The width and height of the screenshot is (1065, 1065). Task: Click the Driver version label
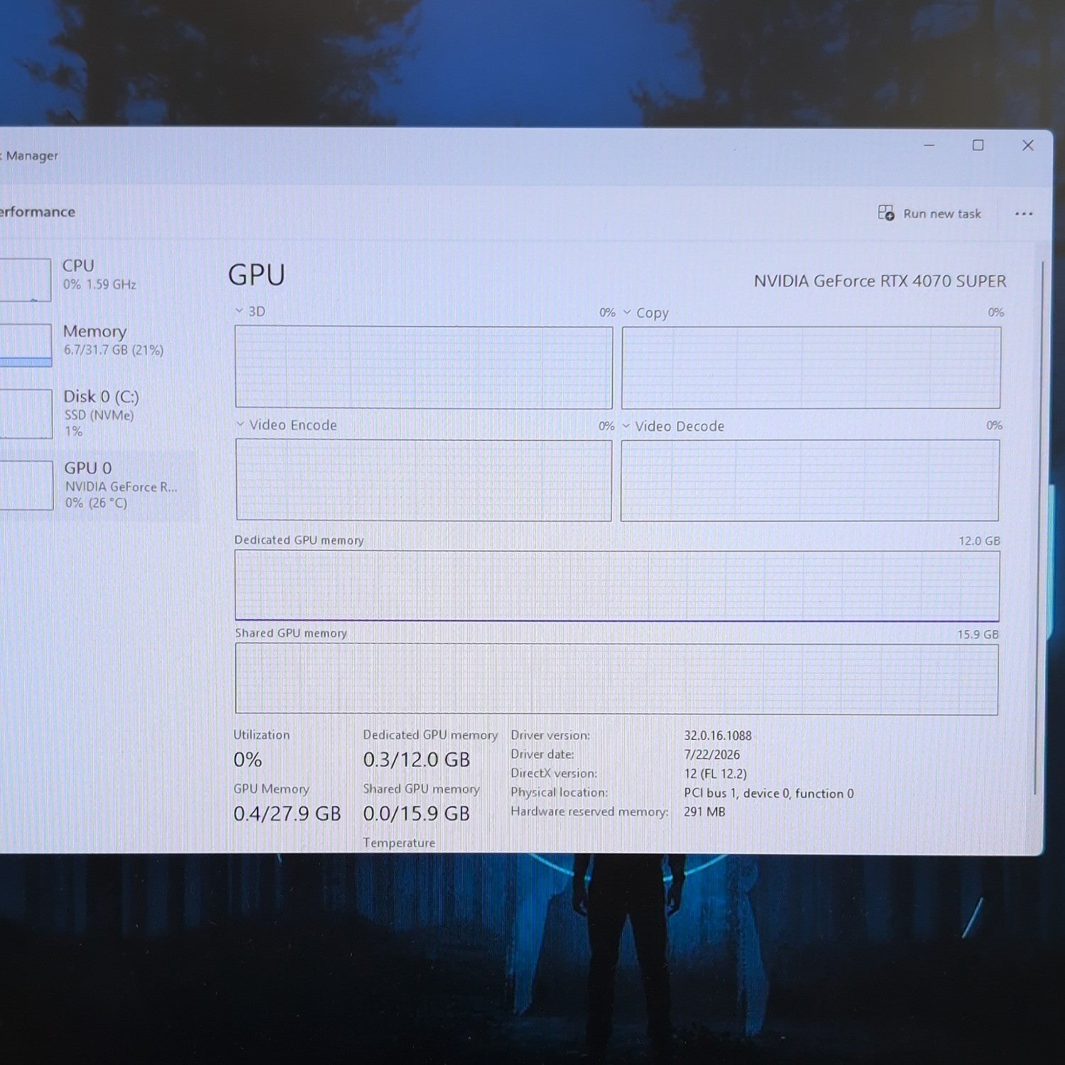pos(550,736)
